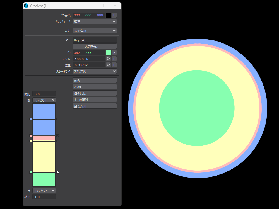The image size is (279, 209).
Task: Select the yellow key marker square
Action: 31,141
